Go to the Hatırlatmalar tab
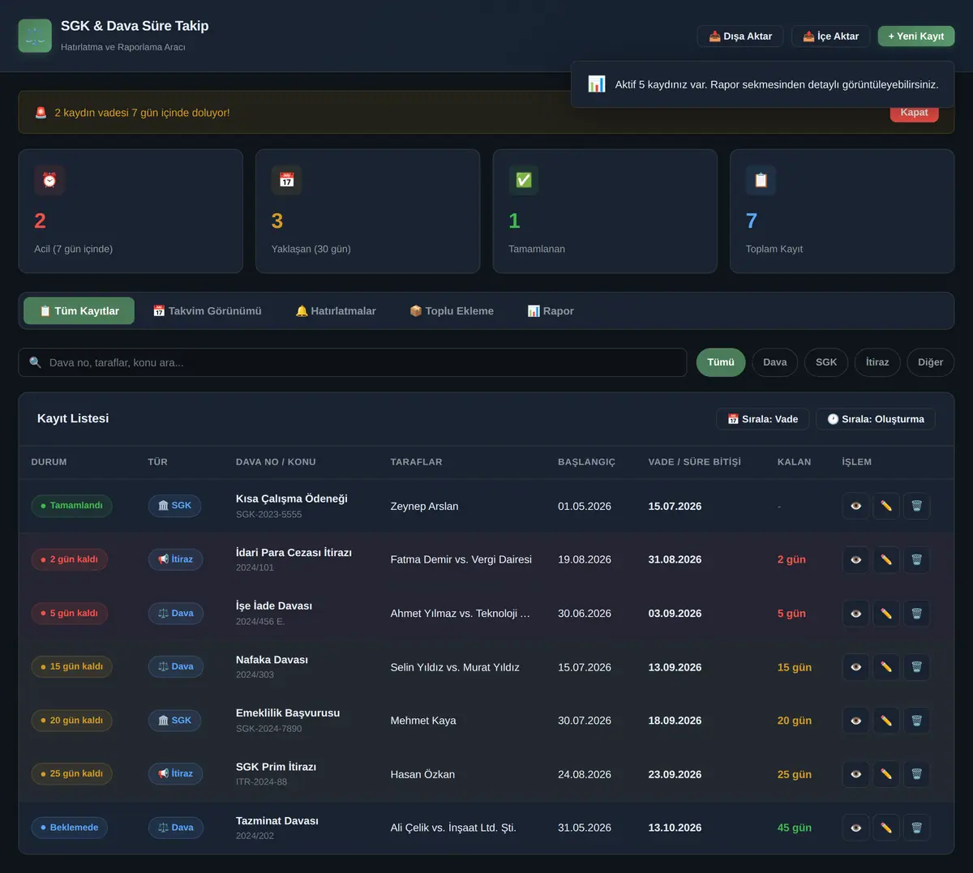 tap(336, 311)
